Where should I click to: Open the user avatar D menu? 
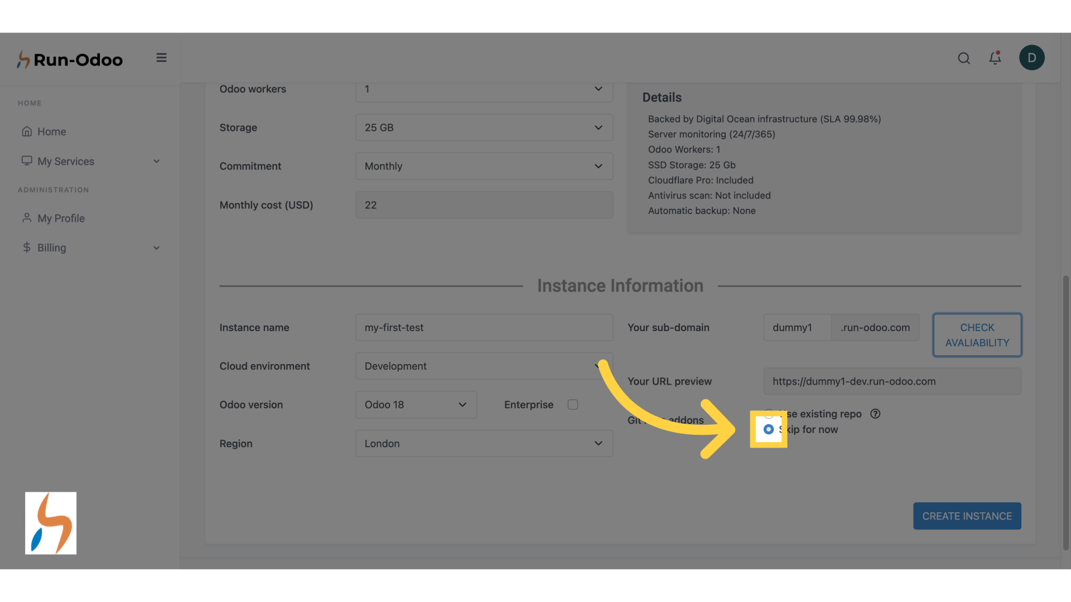pyautogui.click(x=1031, y=57)
